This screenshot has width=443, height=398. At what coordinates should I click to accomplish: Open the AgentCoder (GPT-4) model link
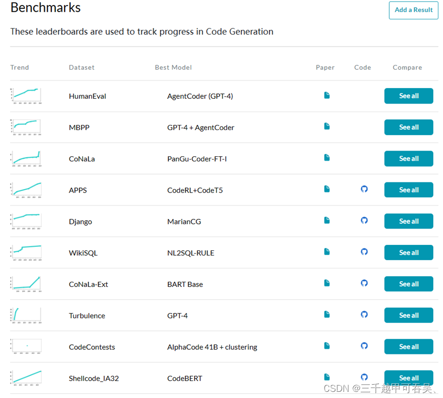200,96
